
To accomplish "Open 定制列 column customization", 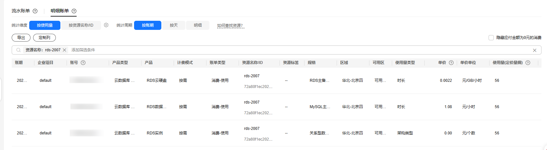I will coord(44,38).
